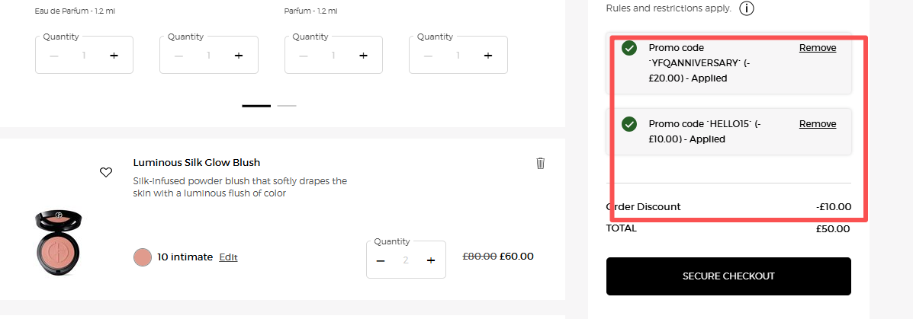
Task: Proceed to Secure Checkout
Action: 728,276
